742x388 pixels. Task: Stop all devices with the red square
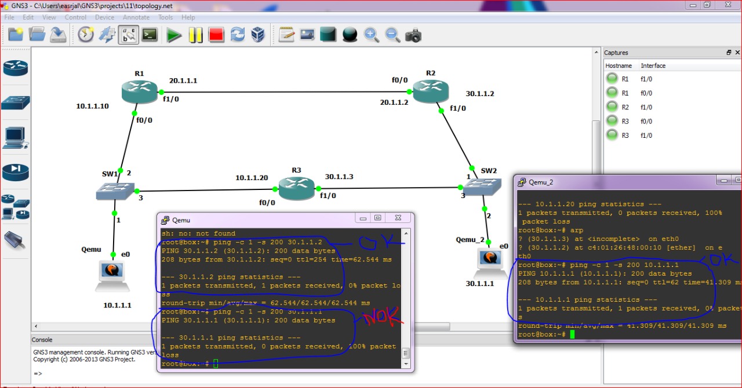coord(216,35)
